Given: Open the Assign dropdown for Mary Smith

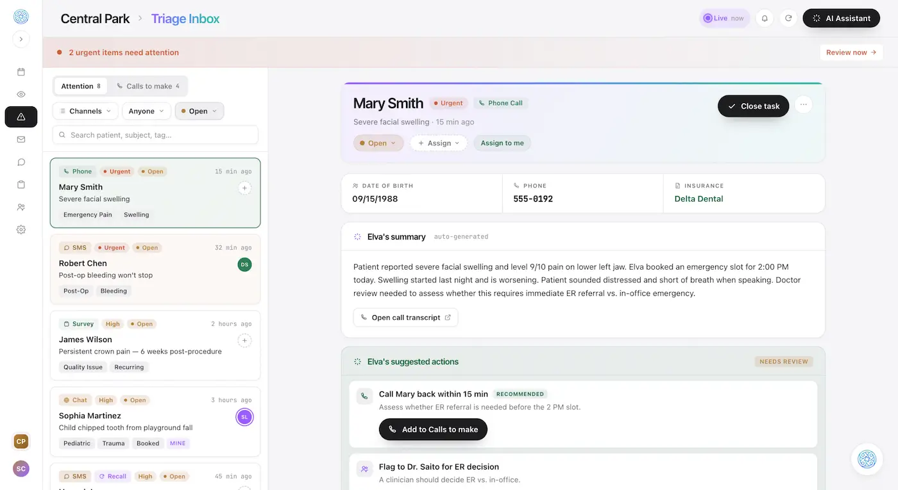Looking at the screenshot, I should pos(439,143).
